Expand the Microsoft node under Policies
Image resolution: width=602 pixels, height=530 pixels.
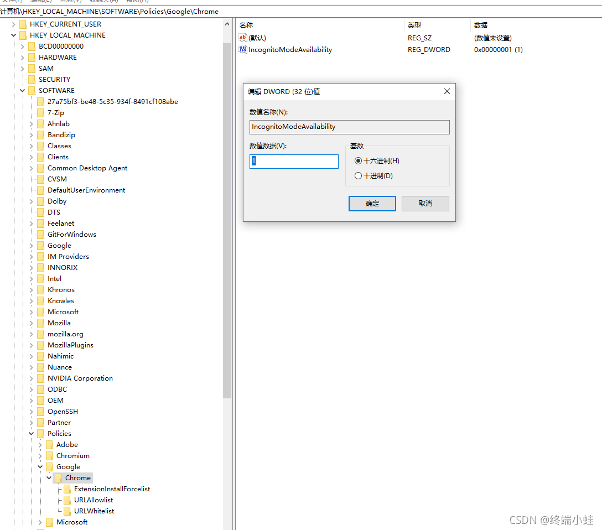[x=40, y=522]
